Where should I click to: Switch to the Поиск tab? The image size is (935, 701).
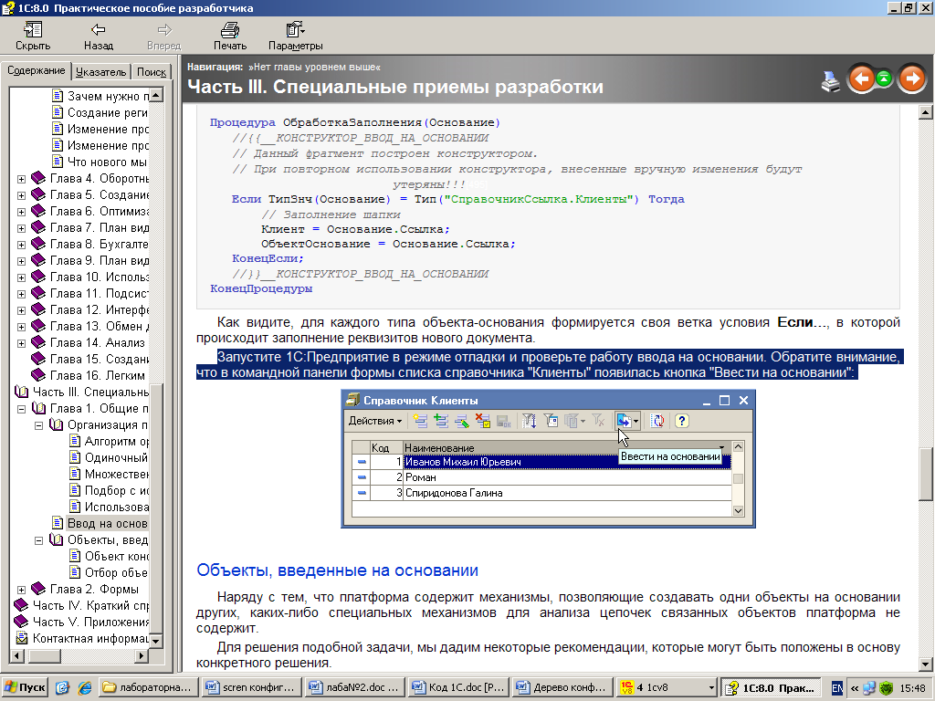152,72
